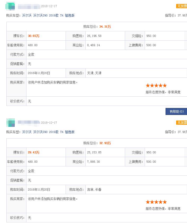The height and width of the screenshot is (224, 187).
Task: Click the second review's five-star rating
Action: (x=156, y=202)
